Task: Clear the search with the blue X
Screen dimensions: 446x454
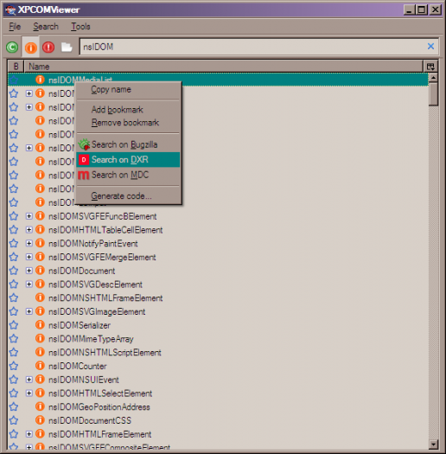Action: pyautogui.click(x=430, y=47)
